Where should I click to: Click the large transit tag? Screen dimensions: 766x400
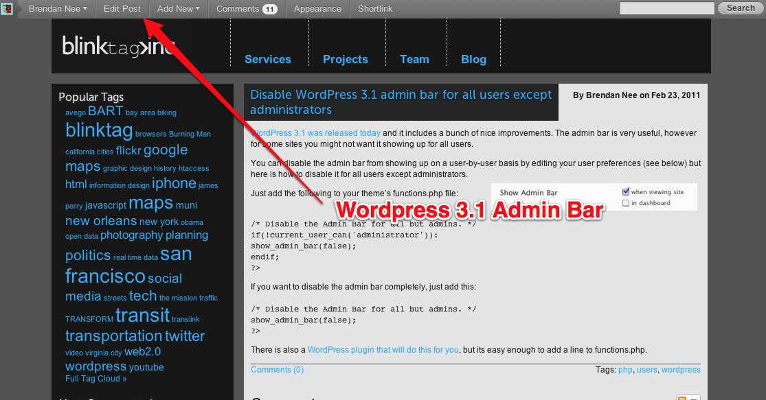click(143, 316)
